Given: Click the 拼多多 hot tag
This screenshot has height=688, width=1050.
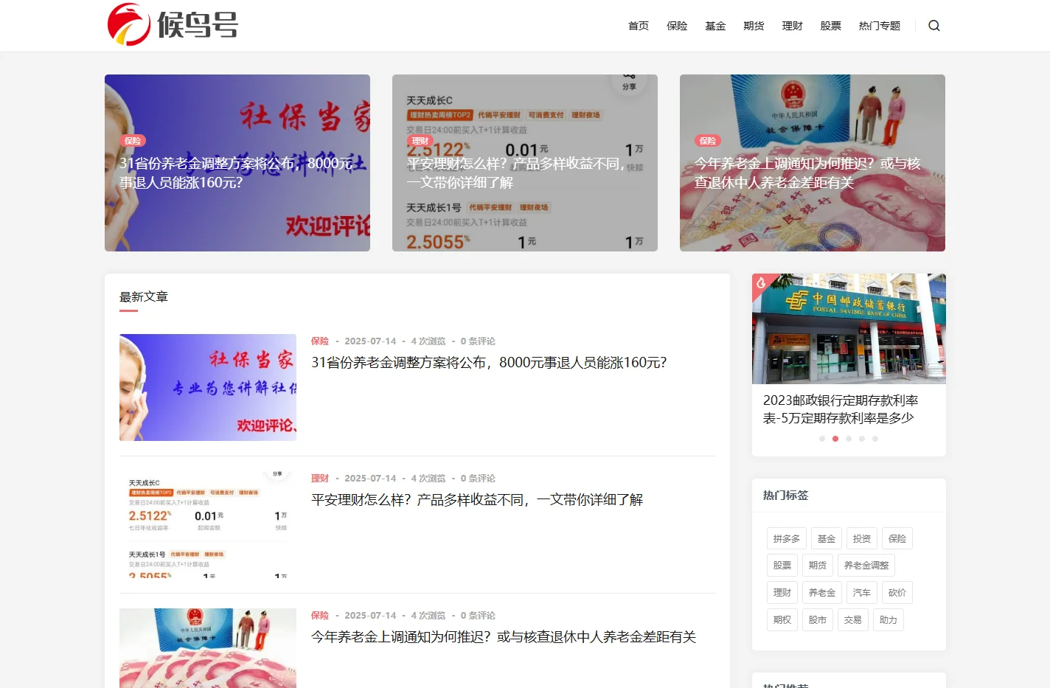Looking at the screenshot, I should coord(787,538).
